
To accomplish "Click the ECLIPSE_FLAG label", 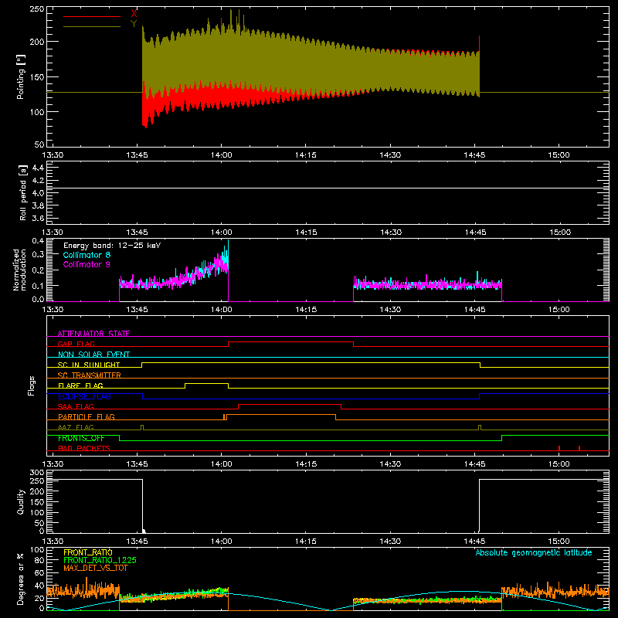I will tap(84, 396).
